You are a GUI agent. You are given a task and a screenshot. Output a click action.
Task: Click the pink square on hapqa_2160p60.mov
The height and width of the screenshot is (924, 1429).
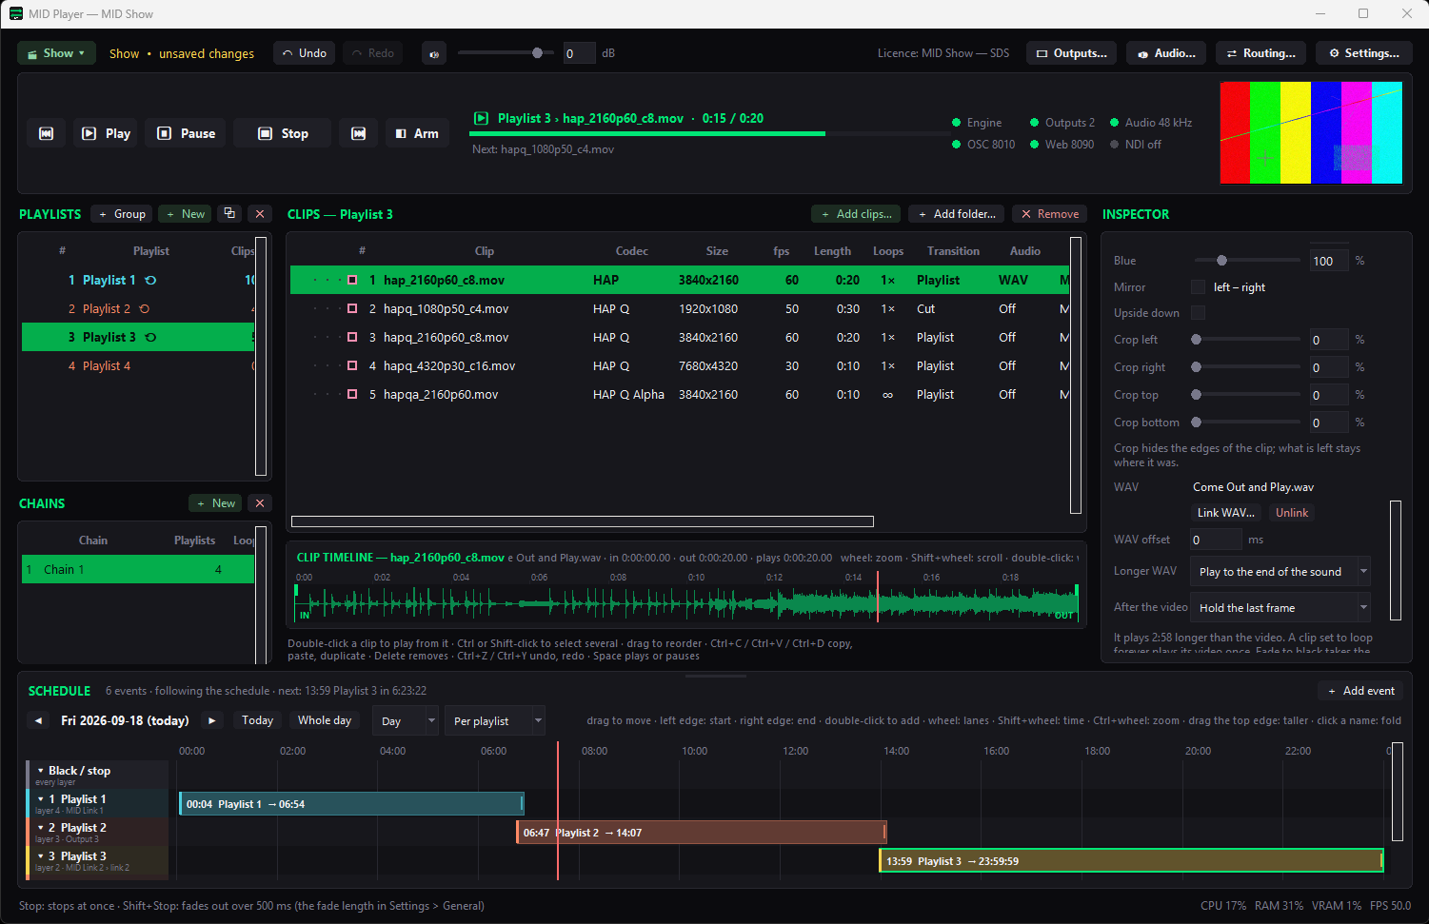[352, 395]
